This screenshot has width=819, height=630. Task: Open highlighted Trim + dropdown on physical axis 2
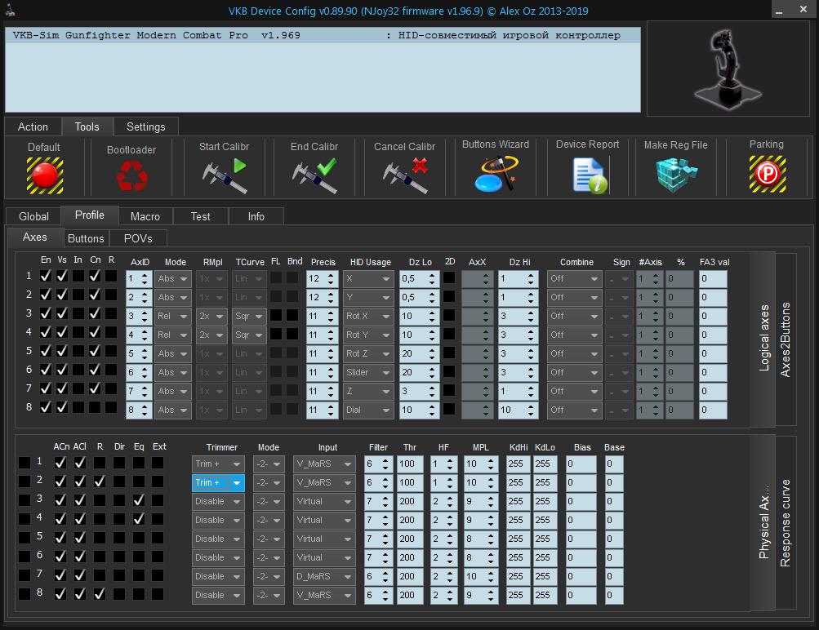218,483
